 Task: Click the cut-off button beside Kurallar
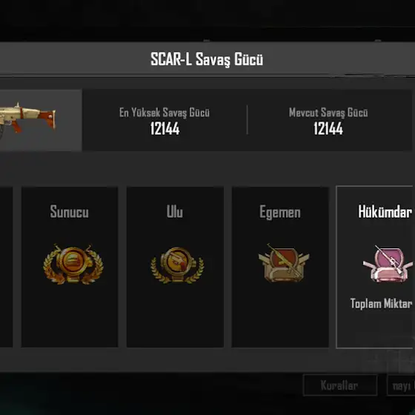point(401,385)
